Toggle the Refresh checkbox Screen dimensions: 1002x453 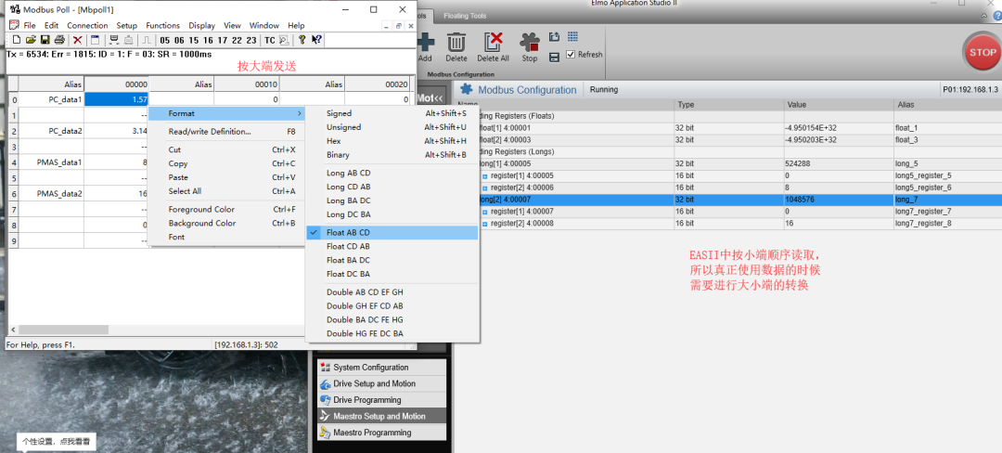pos(571,55)
